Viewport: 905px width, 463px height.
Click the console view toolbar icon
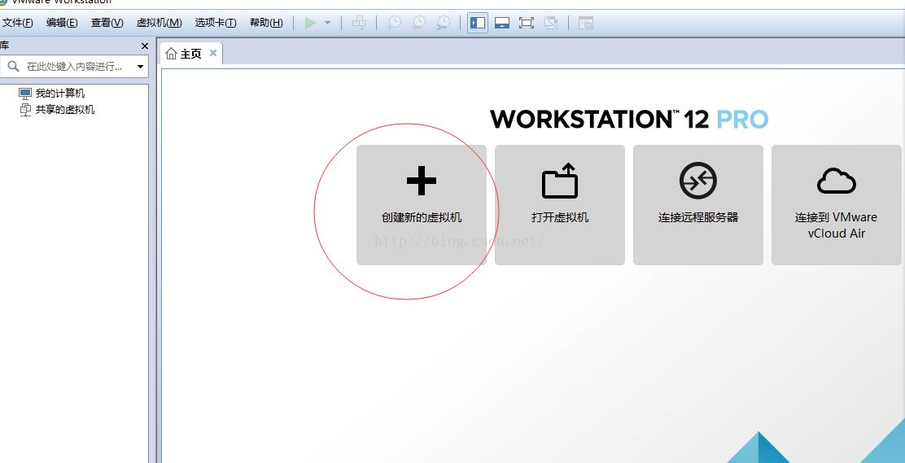pos(586,23)
